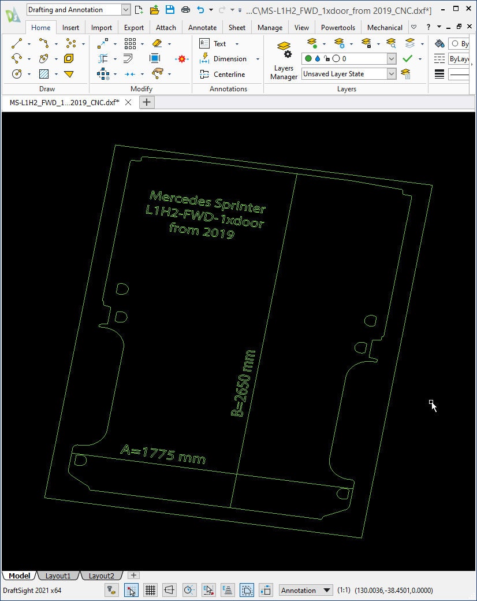The image size is (477, 601).
Task: Toggle Ortho mode in status bar
Action: pyautogui.click(x=169, y=590)
